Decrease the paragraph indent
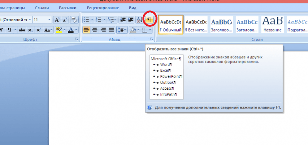308x145 pixels. [123, 20]
